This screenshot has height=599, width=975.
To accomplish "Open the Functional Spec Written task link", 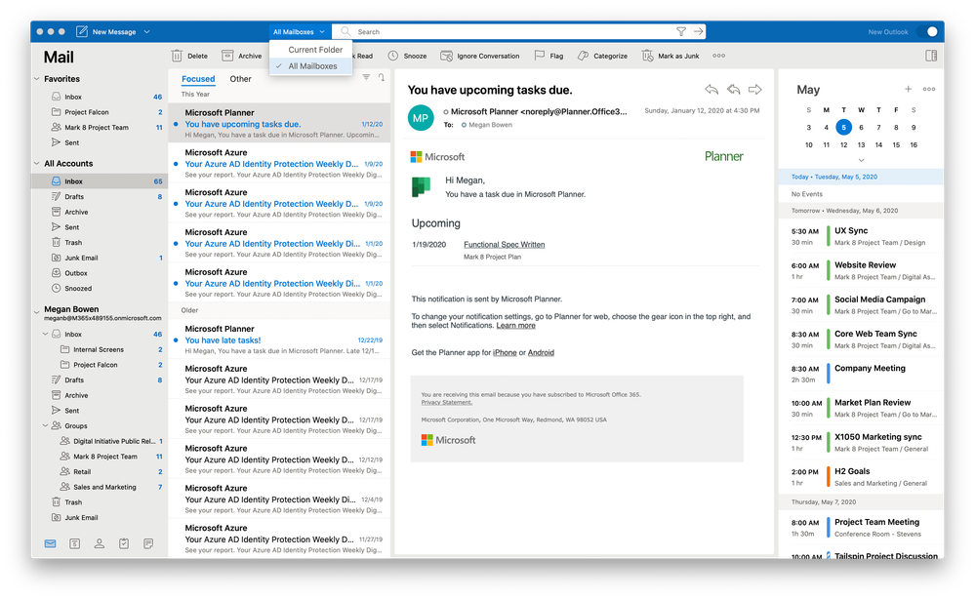I will (504, 245).
